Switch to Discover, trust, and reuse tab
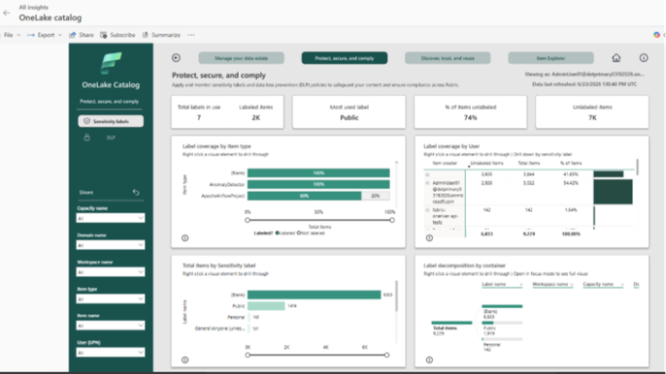The height and width of the screenshot is (374, 666). [448, 58]
